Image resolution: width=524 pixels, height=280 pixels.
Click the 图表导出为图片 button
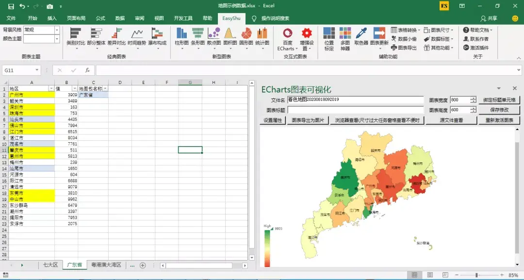tap(308, 120)
